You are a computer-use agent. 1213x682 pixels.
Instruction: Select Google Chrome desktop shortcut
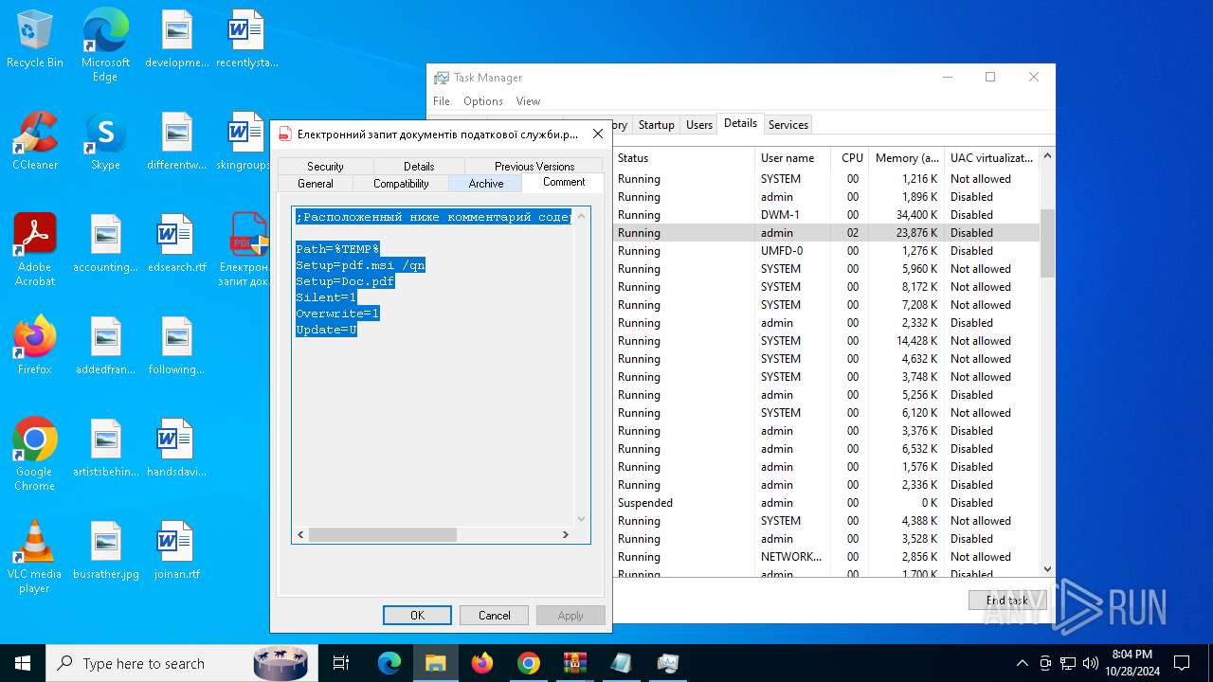pos(35,455)
